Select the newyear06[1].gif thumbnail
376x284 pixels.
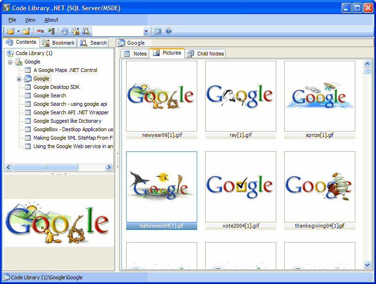[161, 96]
